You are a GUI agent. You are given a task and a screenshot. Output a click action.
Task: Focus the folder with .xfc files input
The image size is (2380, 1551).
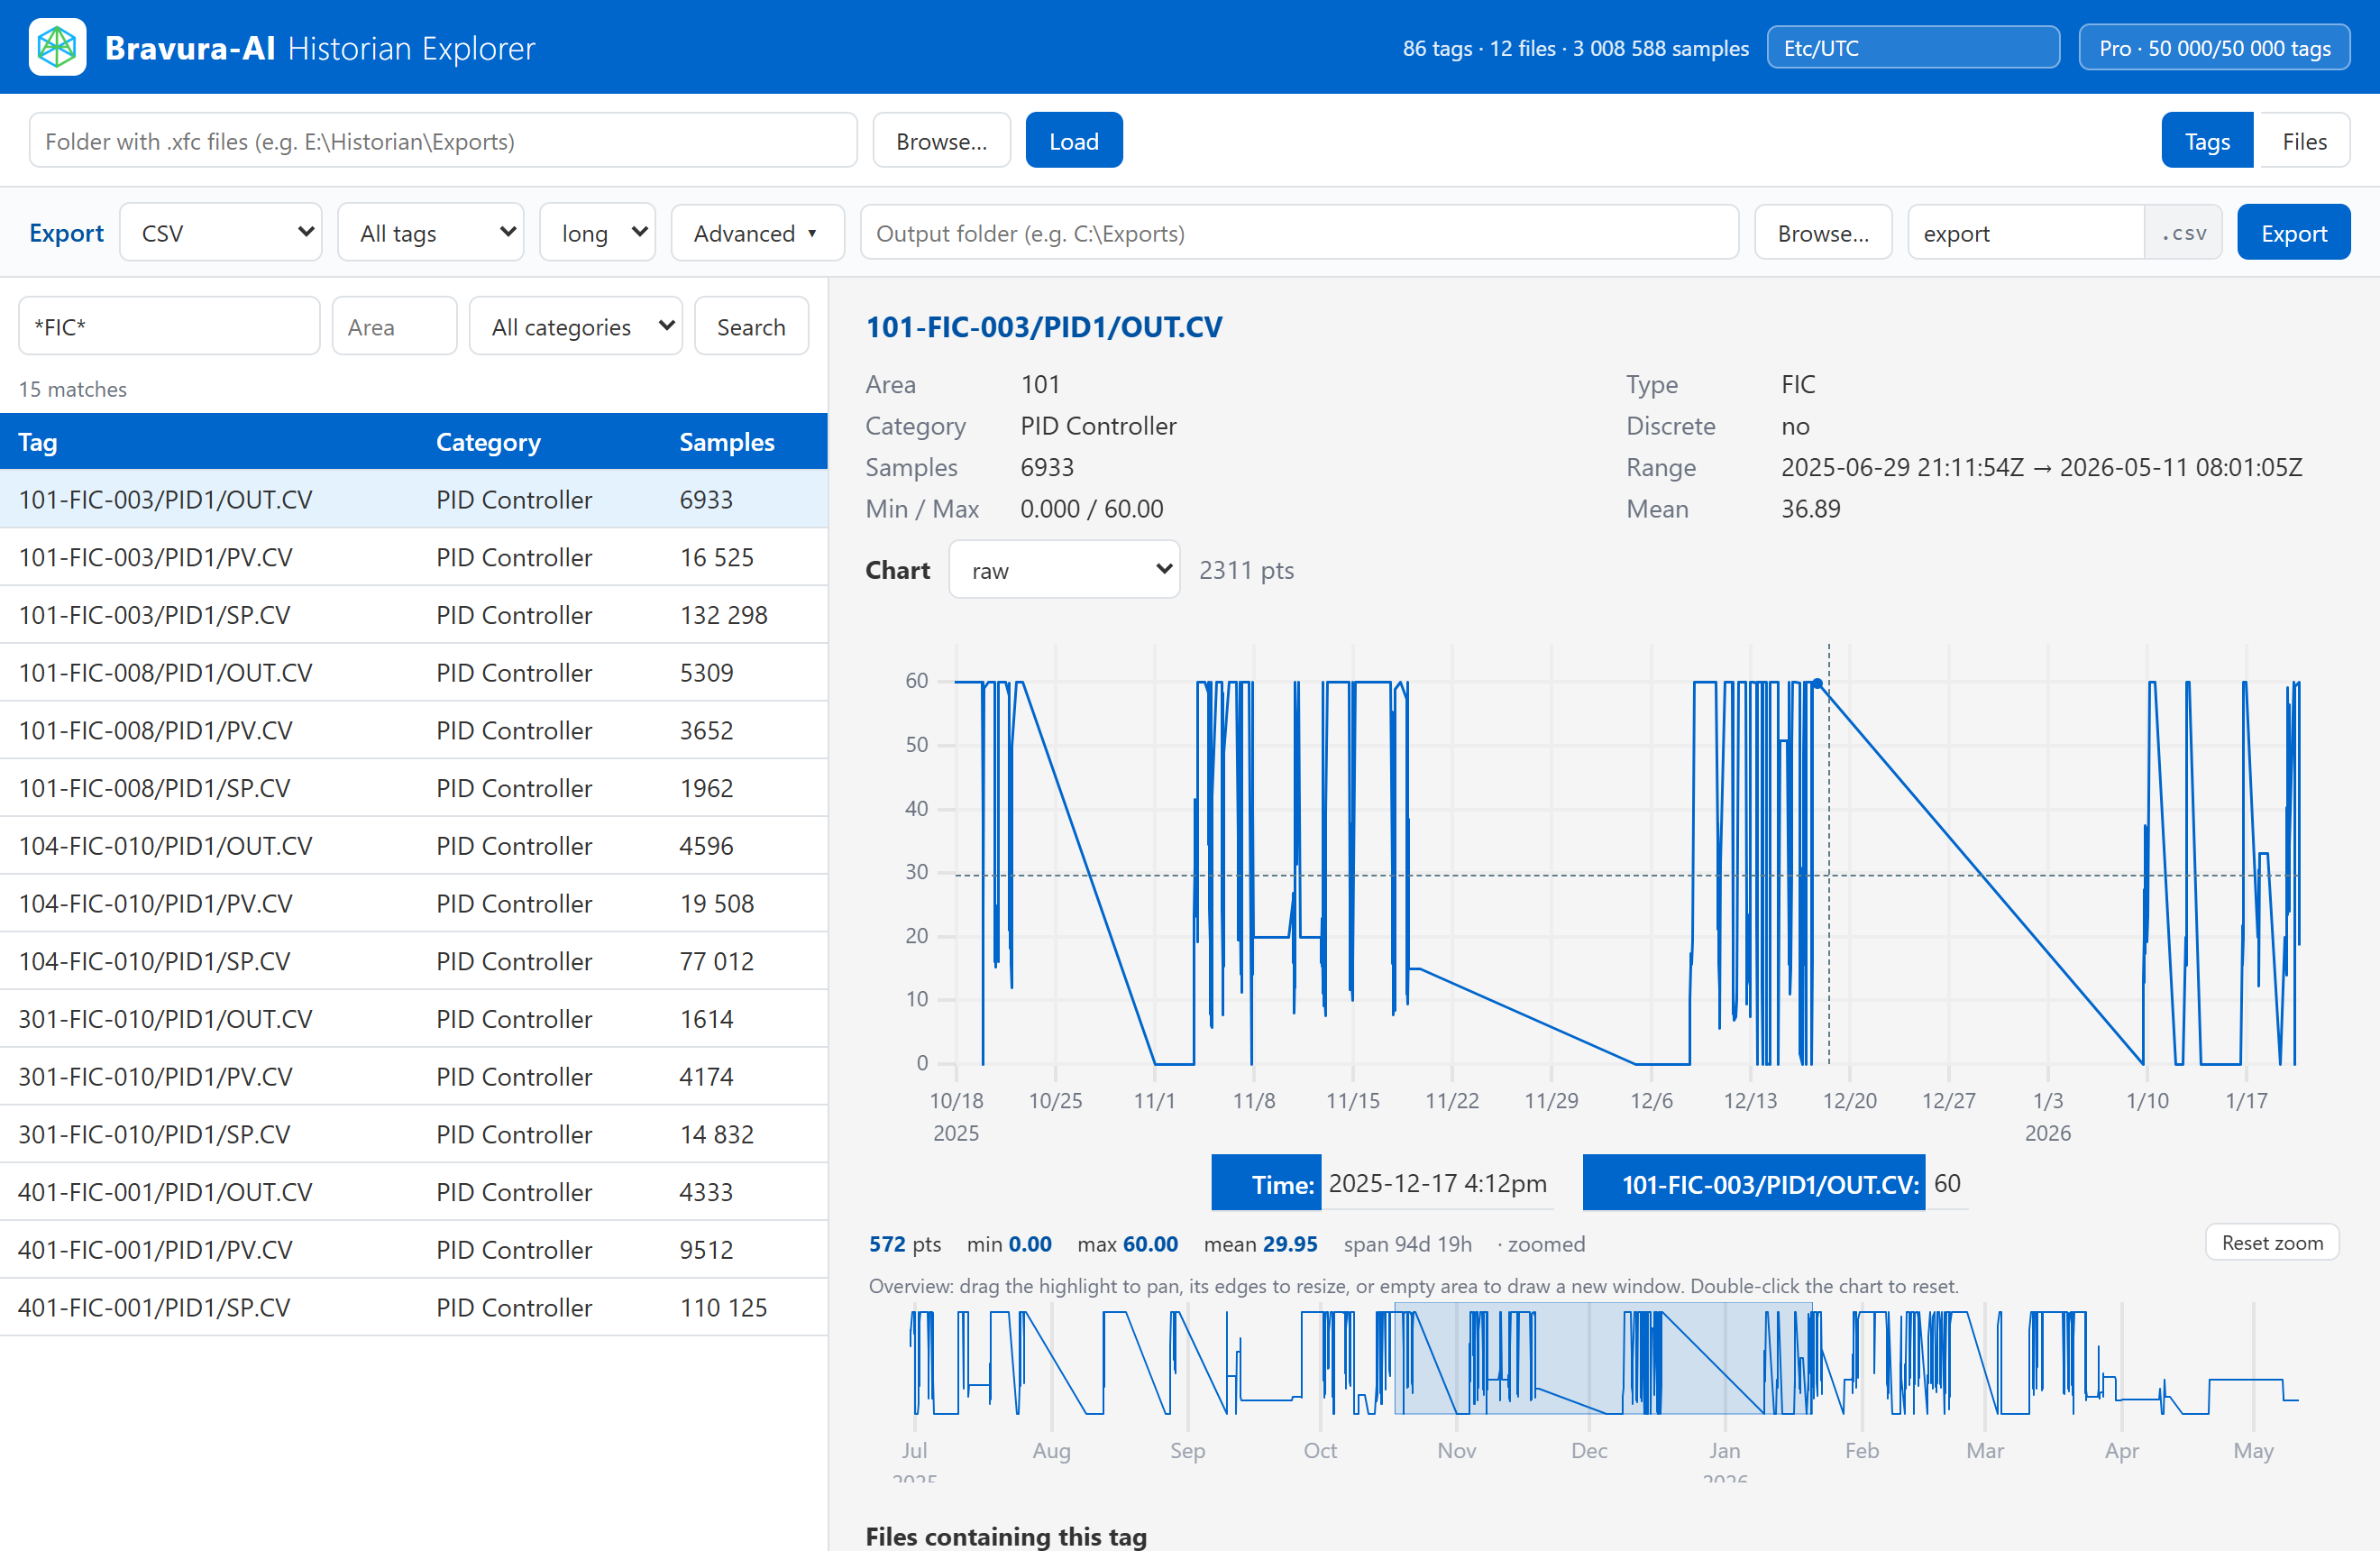point(443,141)
